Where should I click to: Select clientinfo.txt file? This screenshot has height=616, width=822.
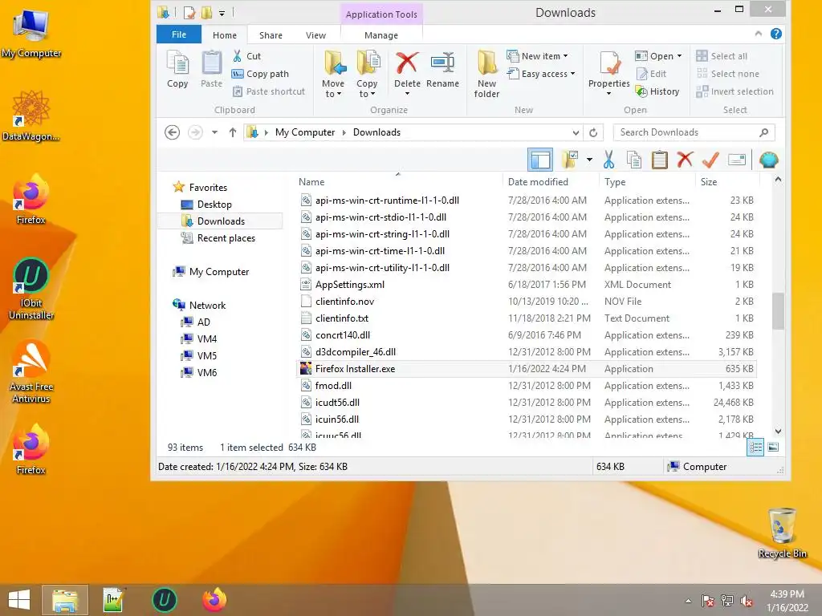(527, 318)
